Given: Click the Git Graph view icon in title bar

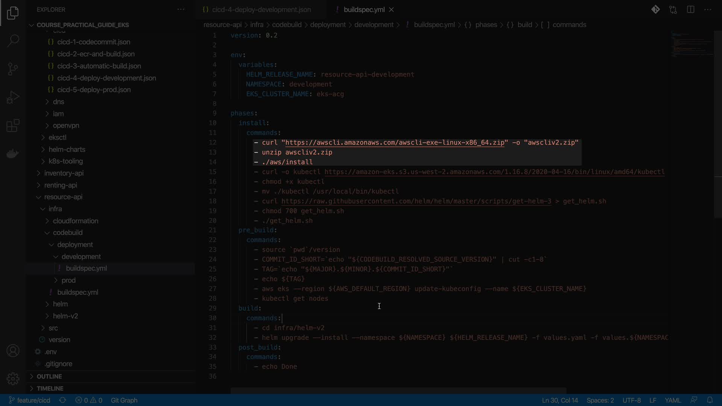Looking at the screenshot, I should coord(655,9).
